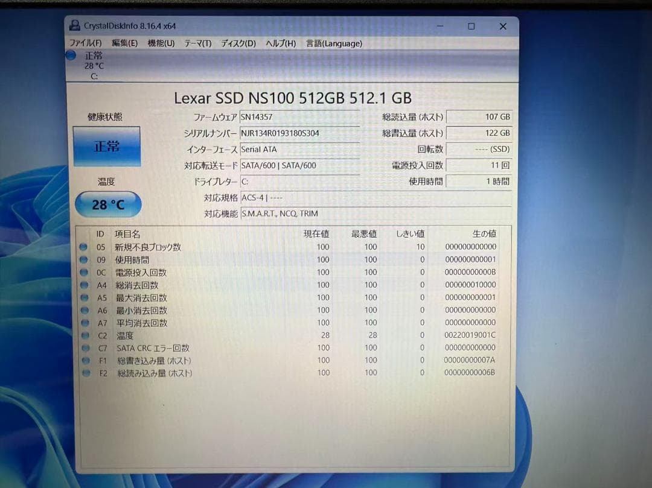
Task: Open the 編集(E) menu
Action: coord(125,43)
